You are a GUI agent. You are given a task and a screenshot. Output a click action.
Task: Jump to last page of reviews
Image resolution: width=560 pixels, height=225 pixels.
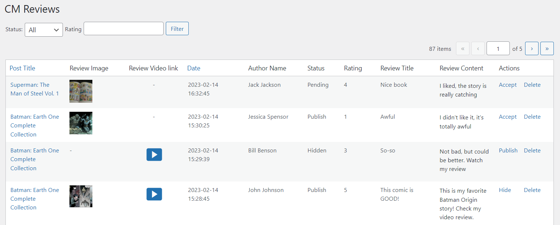(x=547, y=49)
